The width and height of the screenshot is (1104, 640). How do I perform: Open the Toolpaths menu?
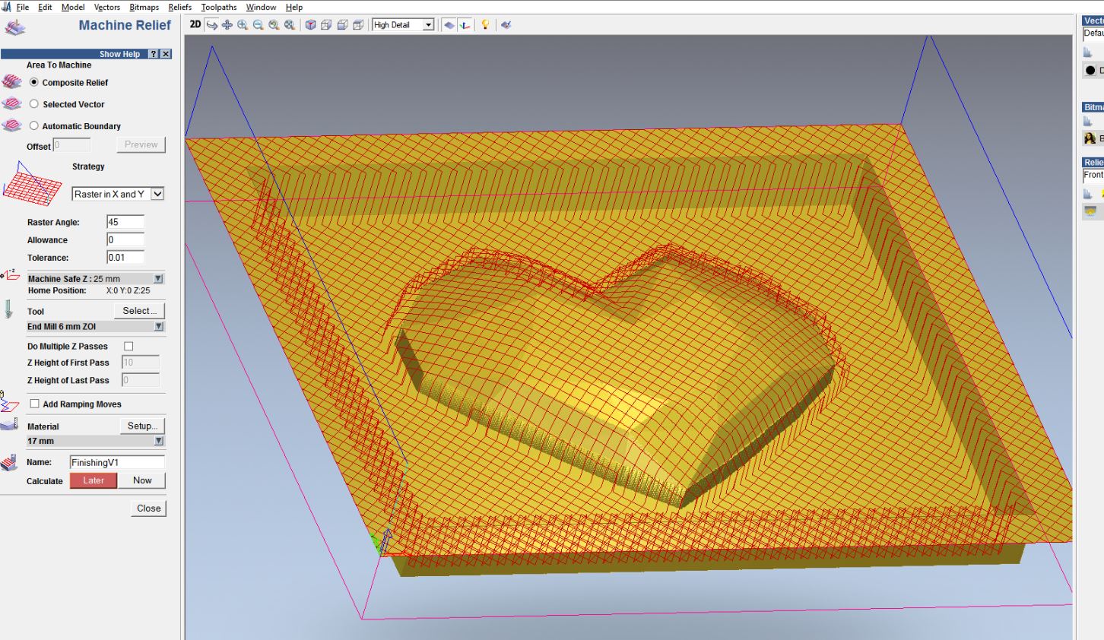click(219, 7)
